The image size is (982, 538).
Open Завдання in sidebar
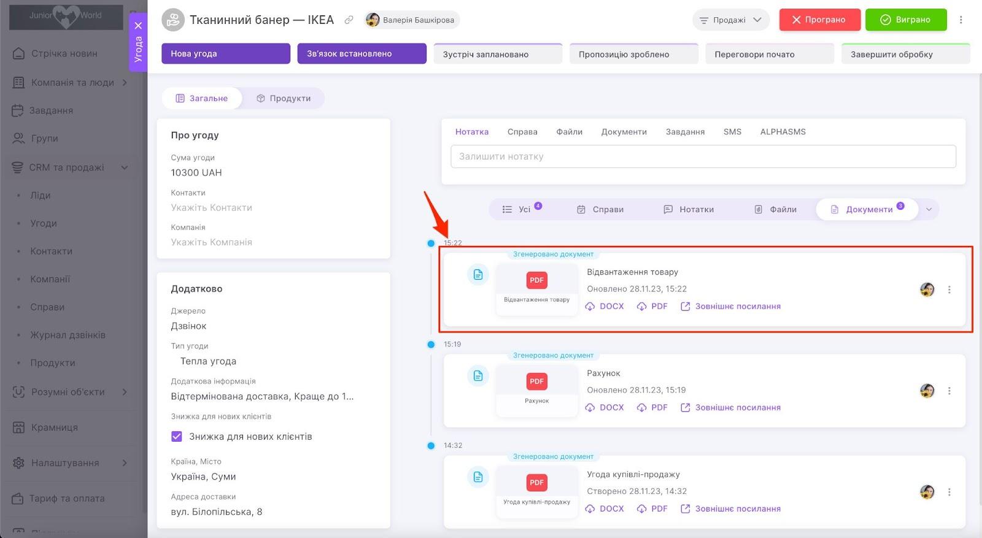52,110
